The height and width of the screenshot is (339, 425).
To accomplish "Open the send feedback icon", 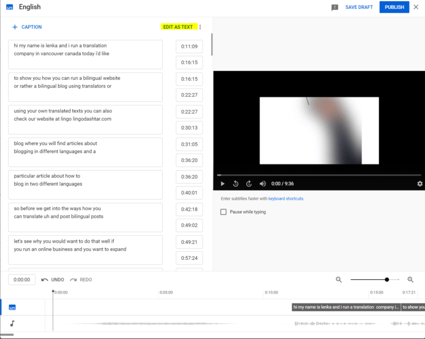I will point(335,7).
